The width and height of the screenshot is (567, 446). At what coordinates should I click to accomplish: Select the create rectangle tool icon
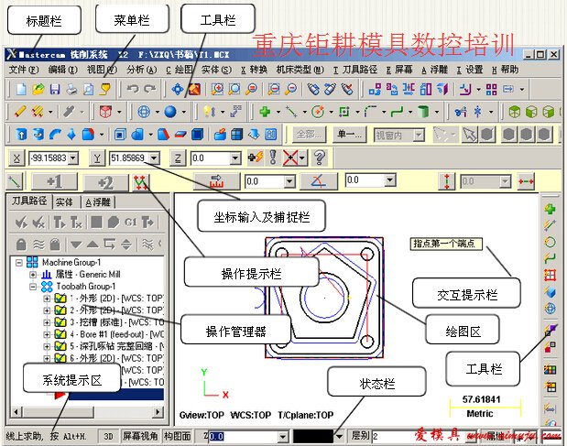(x=343, y=112)
